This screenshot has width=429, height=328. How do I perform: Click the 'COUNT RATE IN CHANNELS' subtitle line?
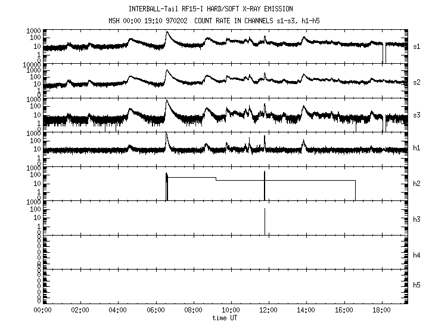tap(210, 21)
